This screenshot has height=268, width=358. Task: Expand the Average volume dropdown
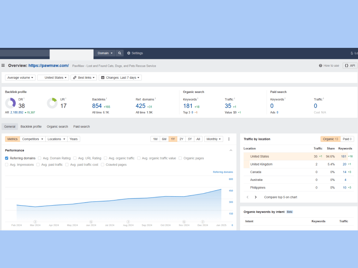(x=20, y=78)
